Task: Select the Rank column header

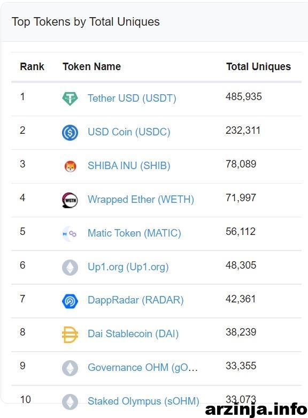Action: coord(32,67)
